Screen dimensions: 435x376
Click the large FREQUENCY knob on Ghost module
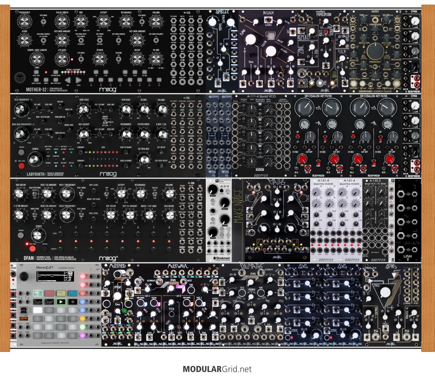click(x=375, y=51)
